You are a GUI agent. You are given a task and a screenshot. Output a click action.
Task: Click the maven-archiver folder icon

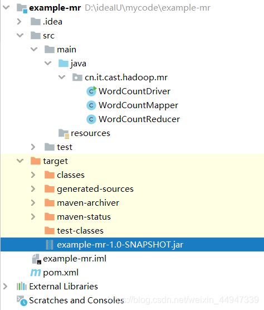click(50, 203)
